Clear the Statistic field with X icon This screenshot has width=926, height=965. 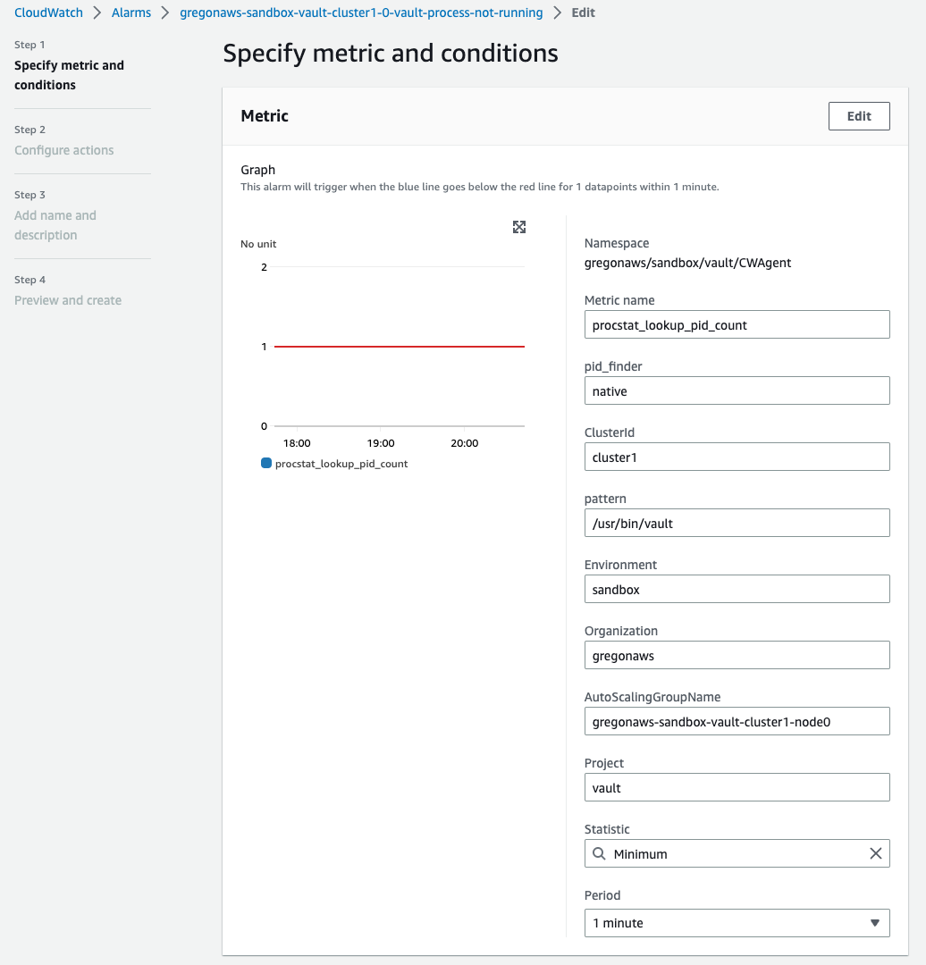[876, 854]
